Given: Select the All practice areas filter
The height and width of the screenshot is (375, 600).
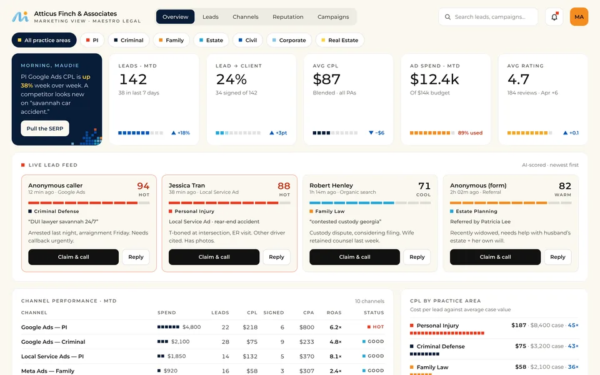Looking at the screenshot, I should click(44, 40).
